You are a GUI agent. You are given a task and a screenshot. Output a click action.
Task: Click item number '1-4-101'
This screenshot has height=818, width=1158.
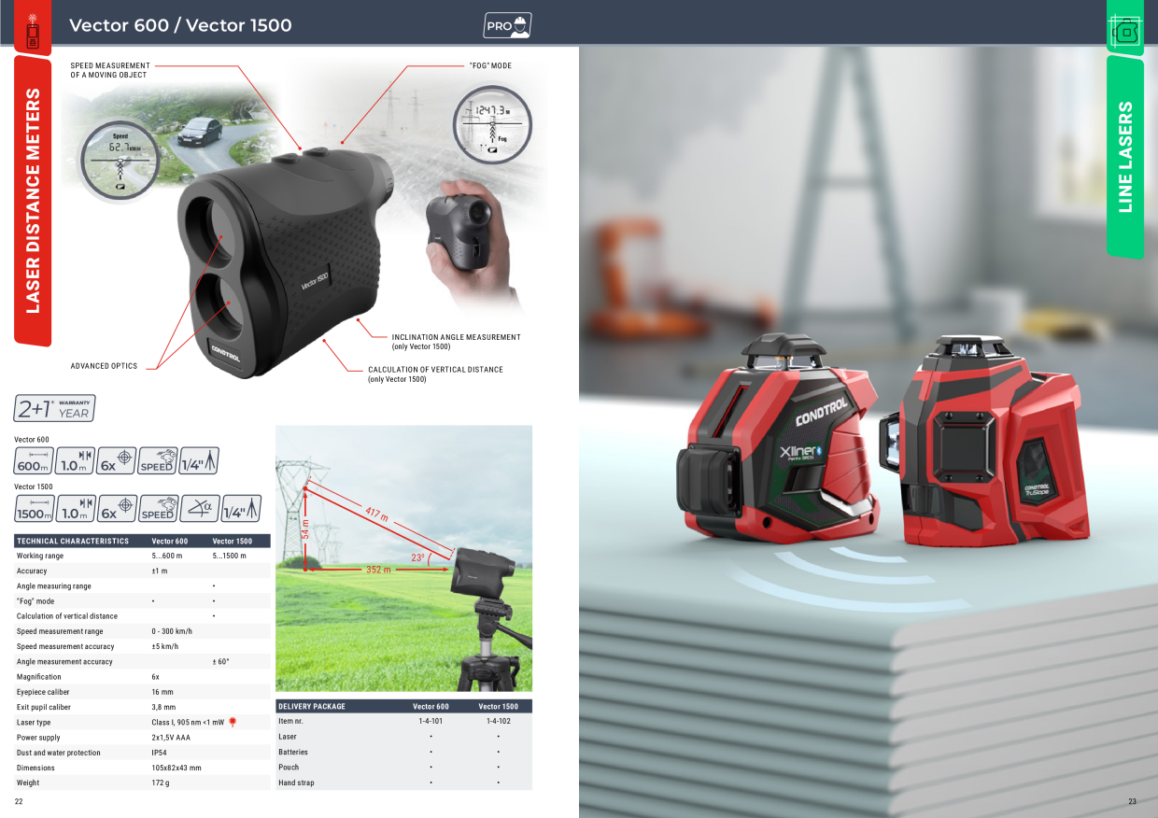coord(431,722)
